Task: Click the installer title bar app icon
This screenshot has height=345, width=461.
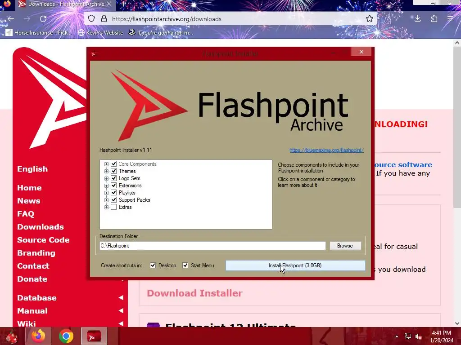Action: (94, 54)
